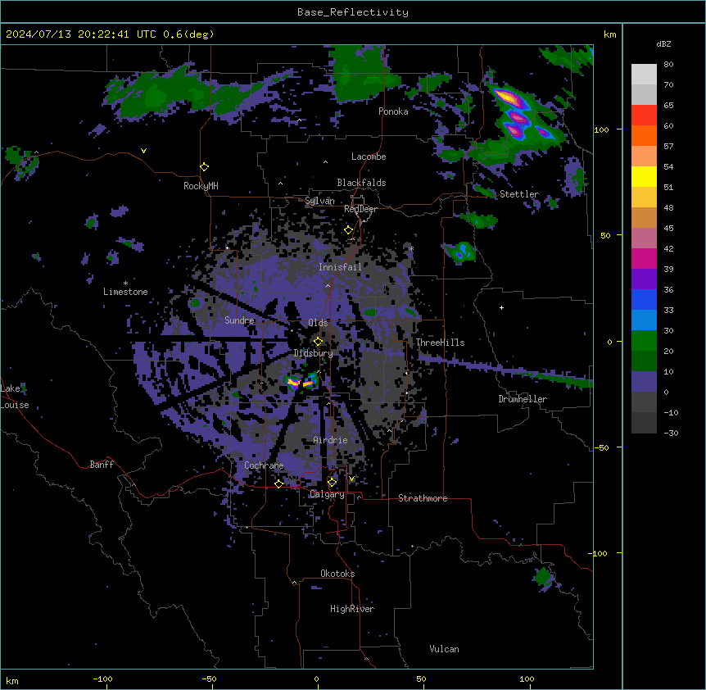Click the Base_Reflectivity title text
Viewport: 706px width, 690px height.
353,12
